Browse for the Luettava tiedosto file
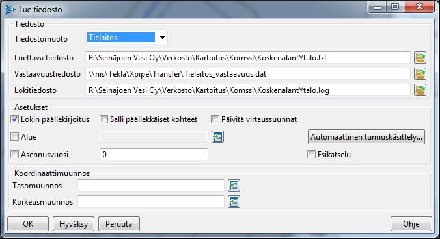Screen dimensions: 440x239 (420, 58)
